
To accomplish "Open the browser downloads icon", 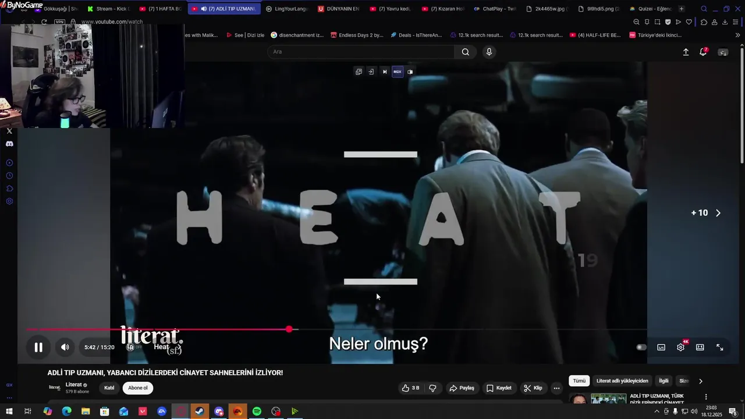I will tap(725, 22).
